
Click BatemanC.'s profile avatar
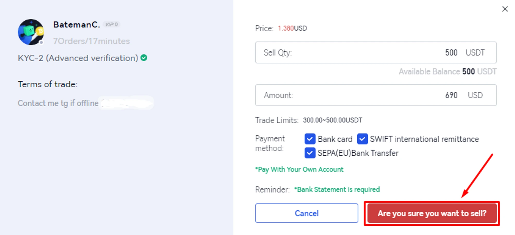(31, 32)
